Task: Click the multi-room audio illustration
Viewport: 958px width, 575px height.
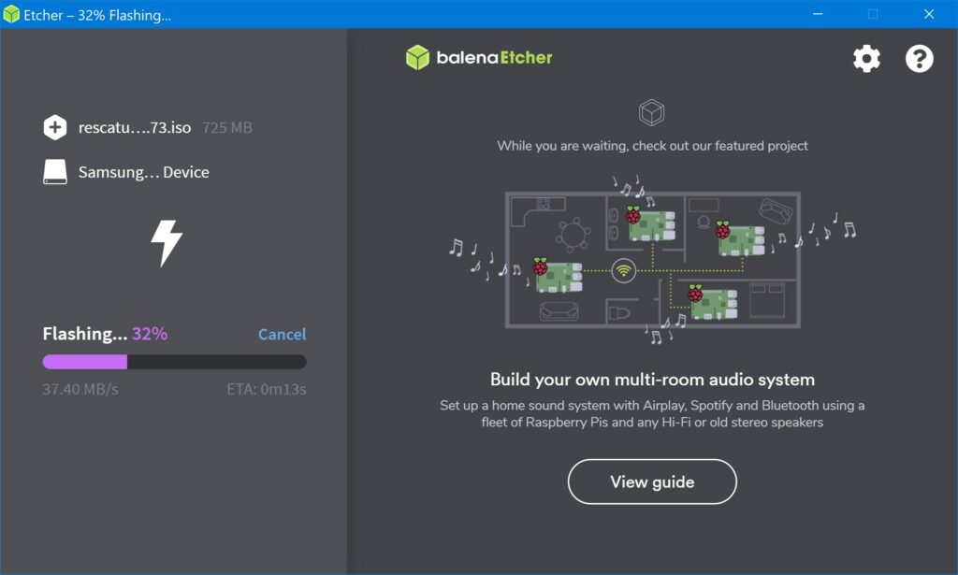Action: pyautogui.click(x=652, y=259)
